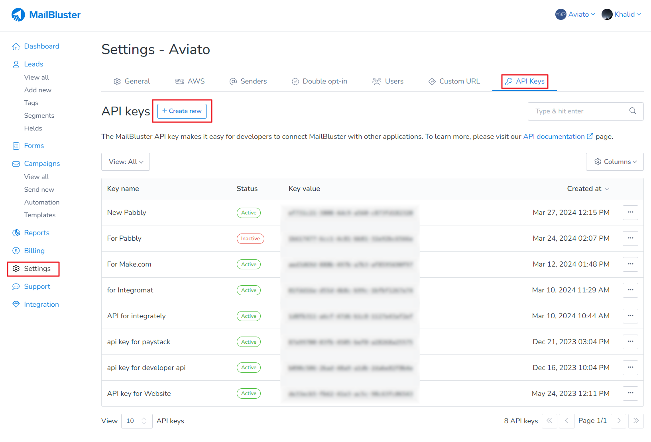Open the three-dot menu for New Pabbly
Viewport: 651px width, 442px height.
coord(630,212)
